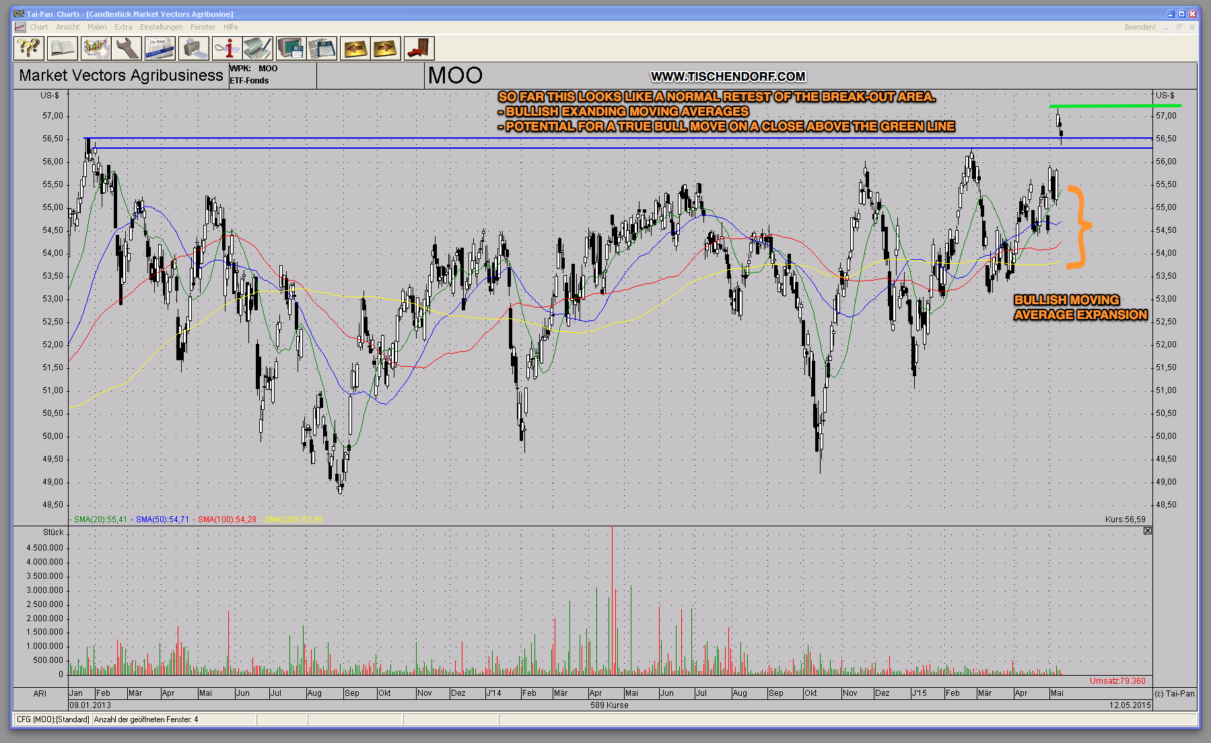Open the newspaper news icon
This screenshot has width=1211, height=743.
160,48
